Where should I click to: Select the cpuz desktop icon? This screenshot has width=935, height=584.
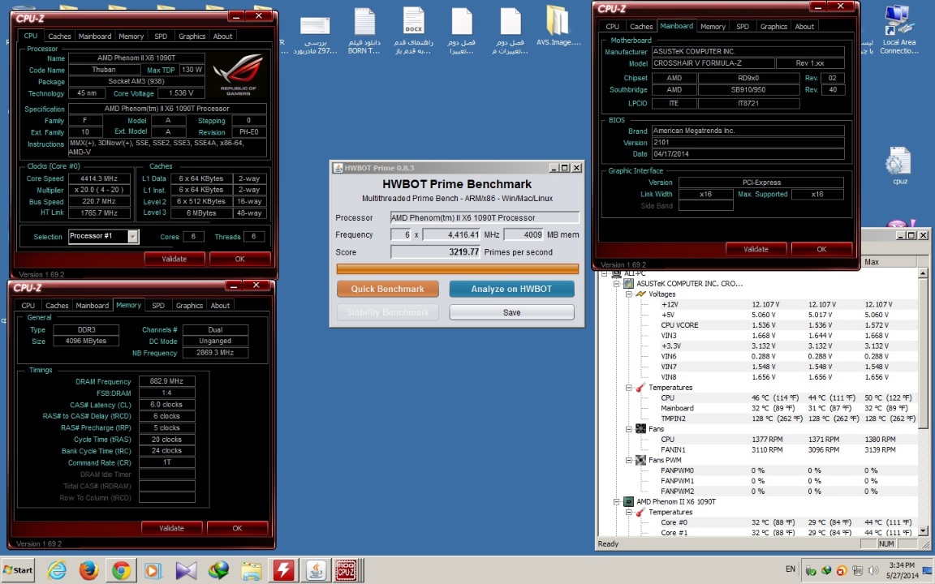pyautogui.click(x=899, y=166)
